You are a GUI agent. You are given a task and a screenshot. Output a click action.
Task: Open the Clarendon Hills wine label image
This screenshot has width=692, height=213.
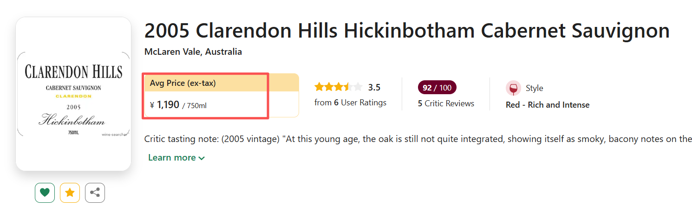coord(73,94)
